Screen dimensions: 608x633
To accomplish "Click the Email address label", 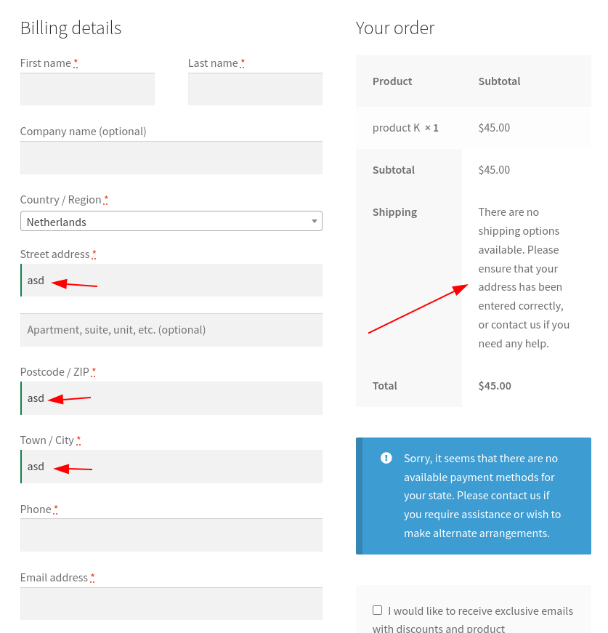I will [x=54, y=578].
